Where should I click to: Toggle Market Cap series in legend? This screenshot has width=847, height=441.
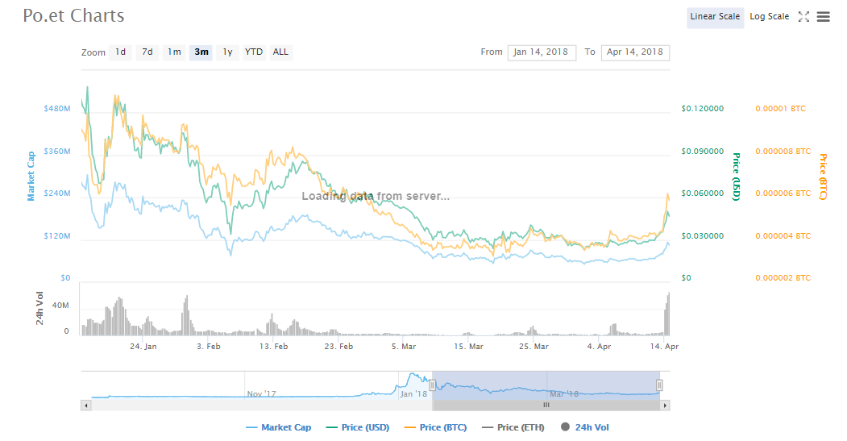pos(278,427)
